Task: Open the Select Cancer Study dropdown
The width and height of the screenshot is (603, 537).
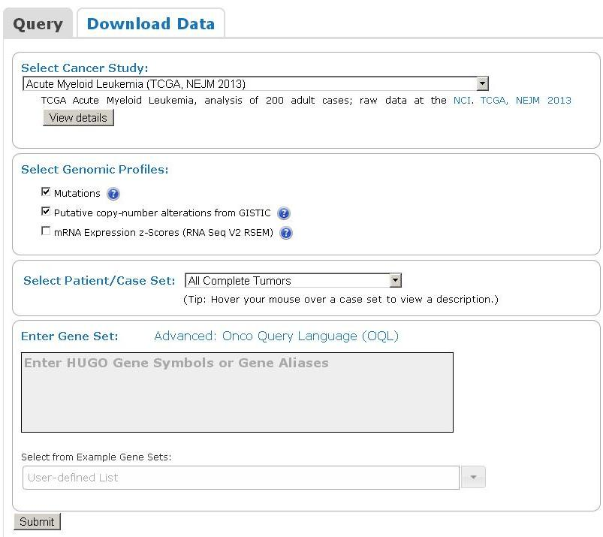Action: [256, 83]
